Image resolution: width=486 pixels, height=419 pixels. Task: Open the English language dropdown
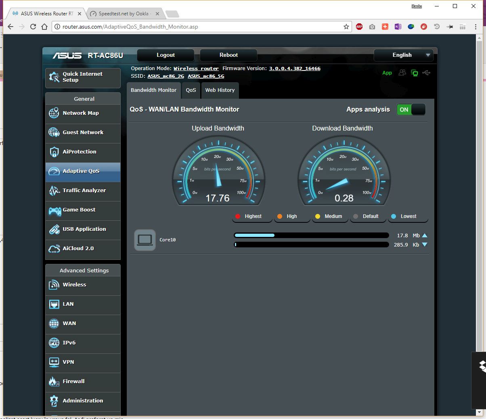click(404, 55)
